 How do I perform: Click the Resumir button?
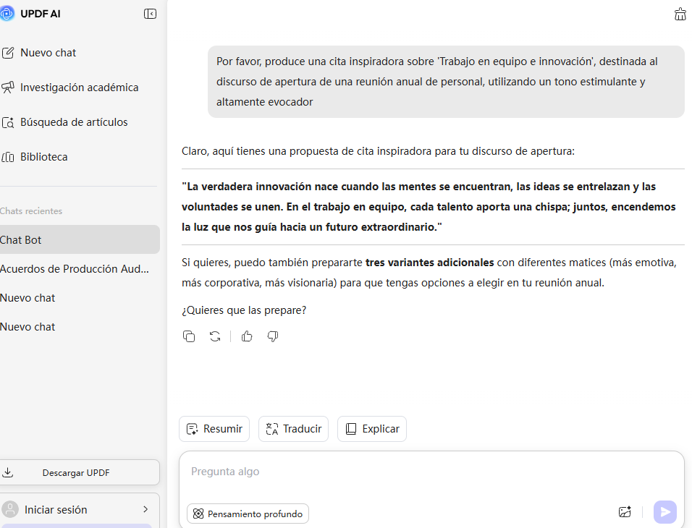point(214,429)
